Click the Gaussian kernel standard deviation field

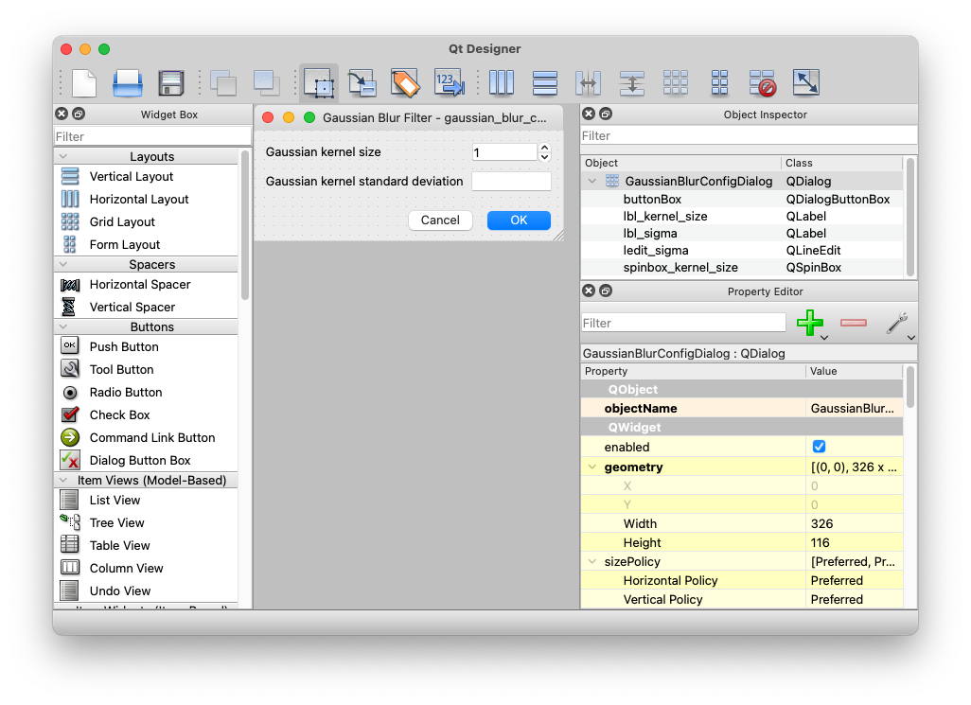(x=511, y=182)
